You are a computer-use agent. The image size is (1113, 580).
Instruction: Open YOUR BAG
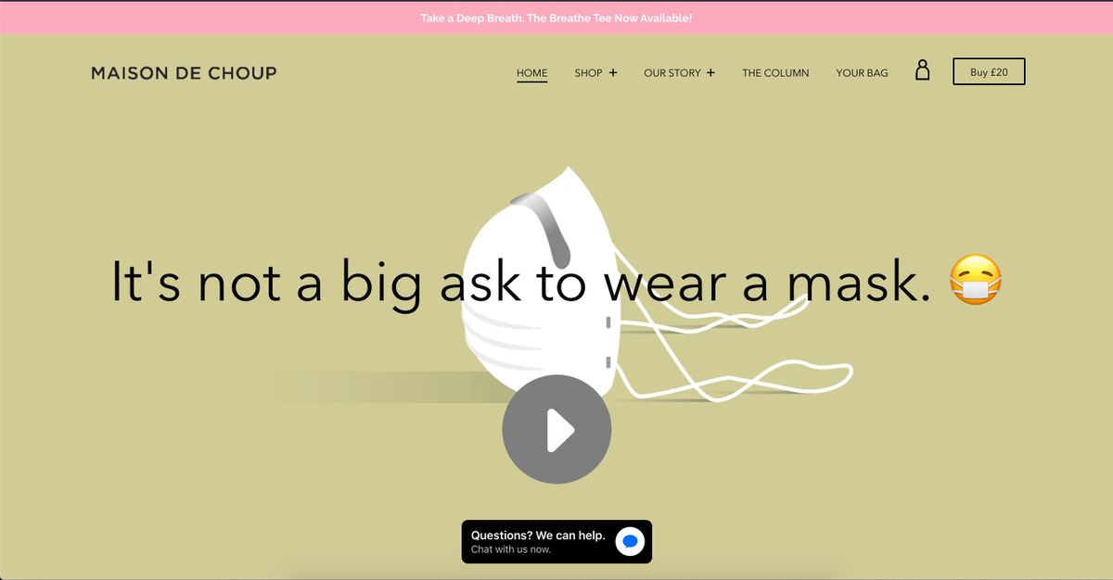pos(862,72)
